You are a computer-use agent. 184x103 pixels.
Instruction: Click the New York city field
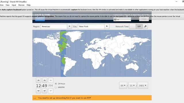pyautogui.click(x=91, y=26)
